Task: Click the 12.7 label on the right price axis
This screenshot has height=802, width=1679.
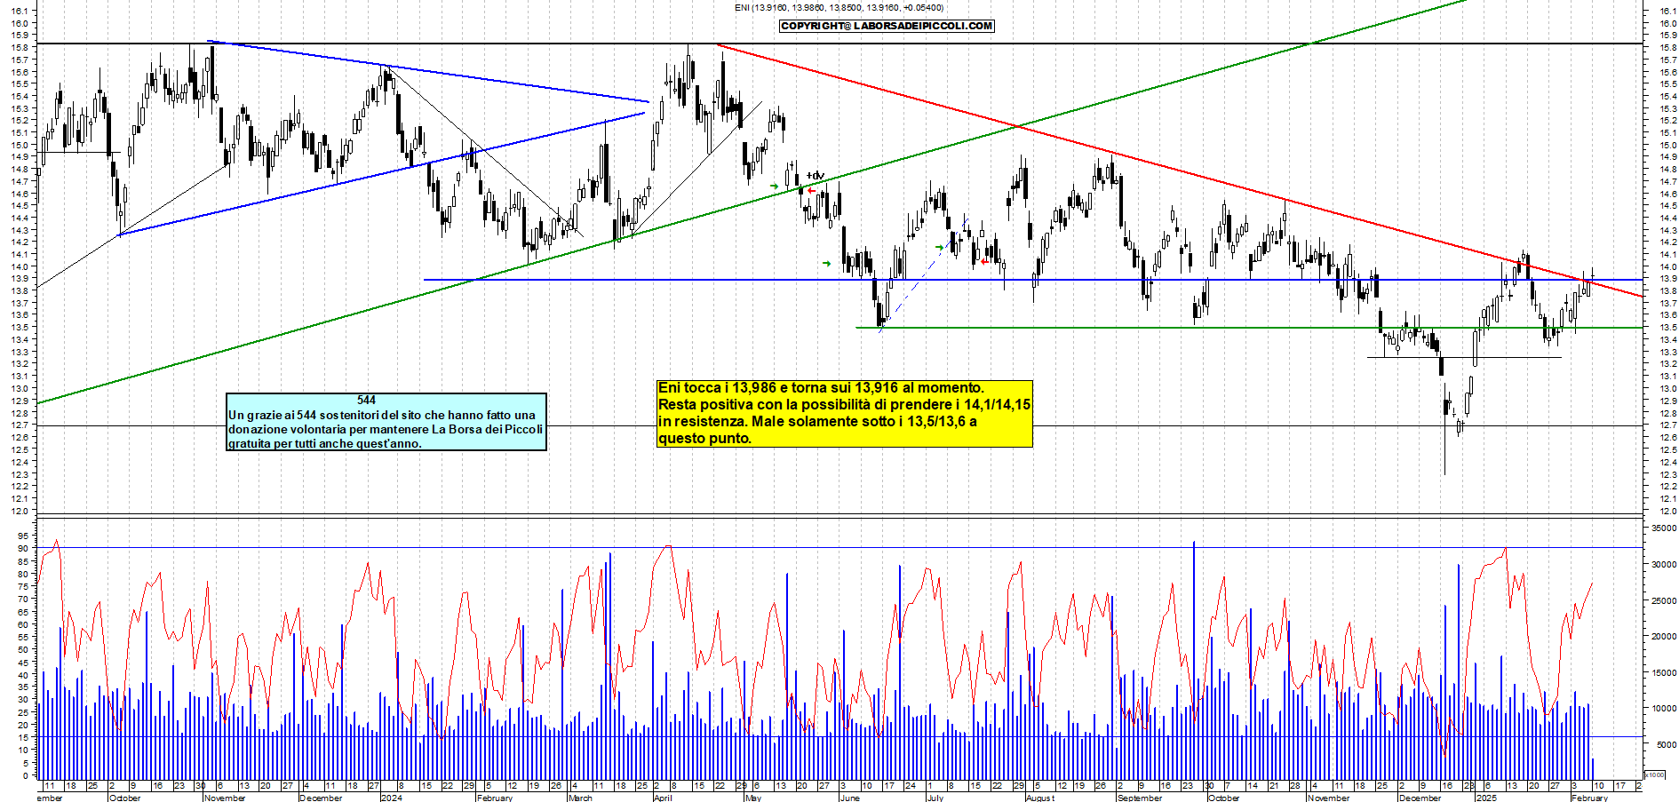Action: (x=1667, y=425)
